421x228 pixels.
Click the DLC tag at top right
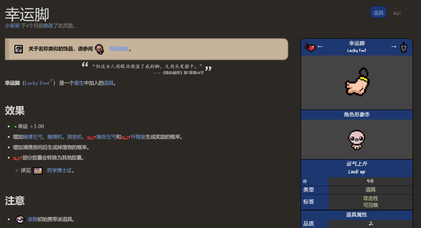(x=397, y=13)
